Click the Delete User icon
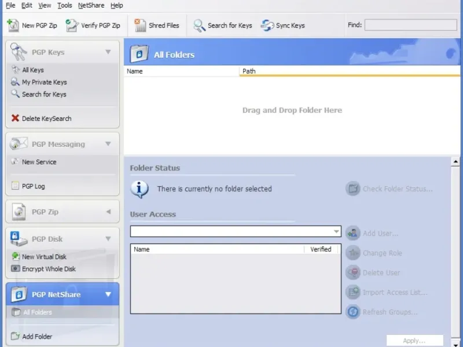This screenshot has height=347, width=463. [353, 272]
